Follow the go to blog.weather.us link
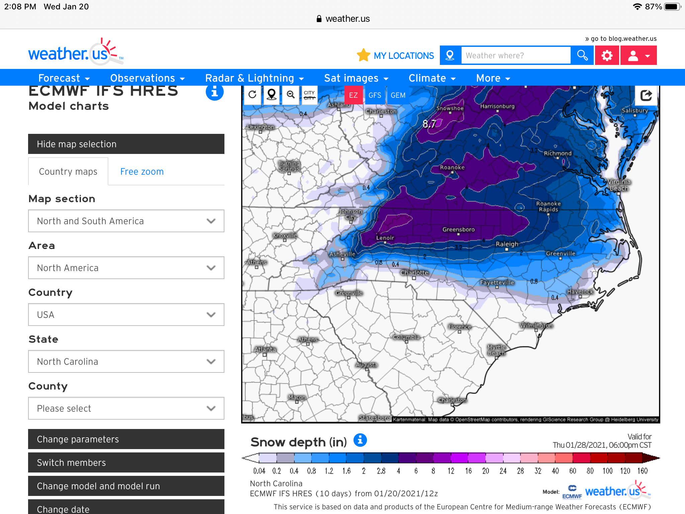This screenshot has width=685, height=514. click(621, 38)
